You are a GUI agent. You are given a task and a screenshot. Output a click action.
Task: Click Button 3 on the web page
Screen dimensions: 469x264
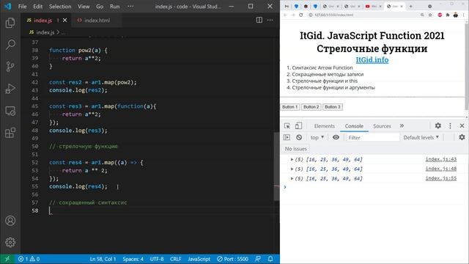tap(333, 107)
